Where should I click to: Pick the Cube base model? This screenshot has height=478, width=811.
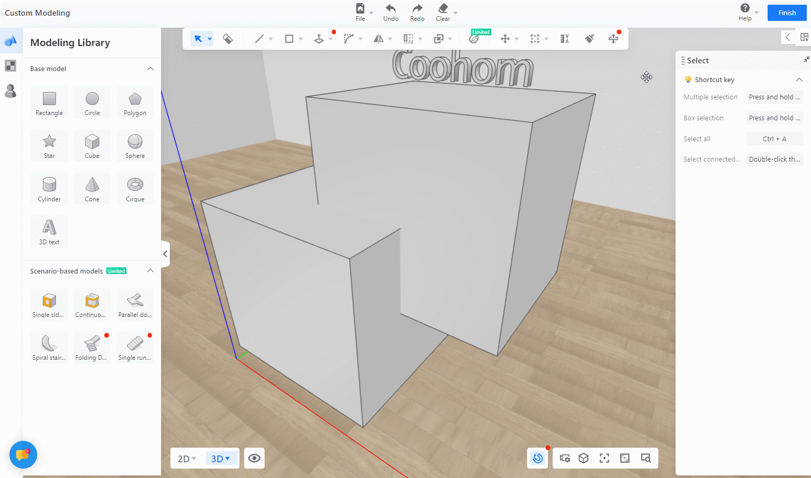tap(92, 146)
